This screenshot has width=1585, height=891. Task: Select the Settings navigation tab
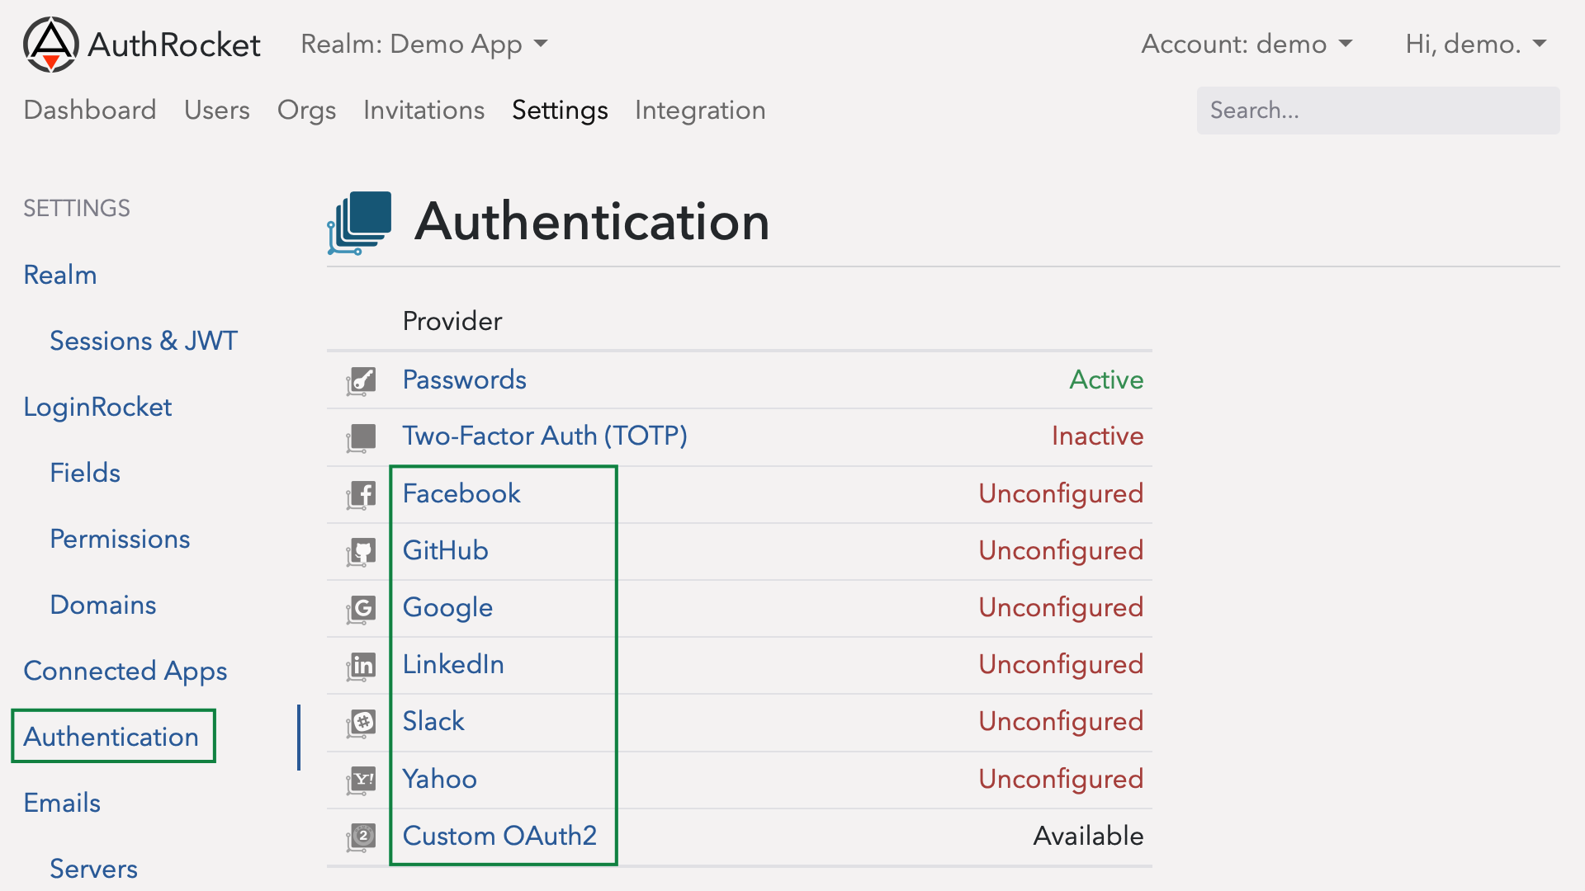pyautogui.click(x=558, y=110)
